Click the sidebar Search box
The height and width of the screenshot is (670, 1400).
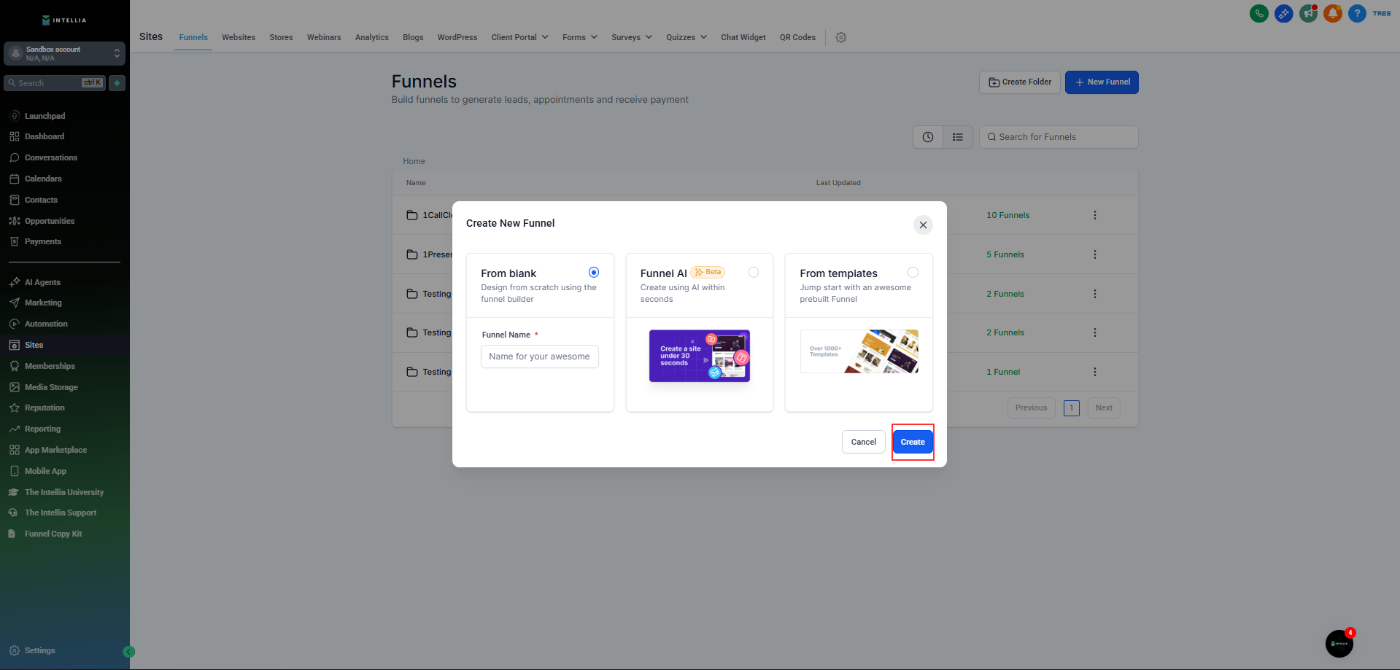click(55, 83)
